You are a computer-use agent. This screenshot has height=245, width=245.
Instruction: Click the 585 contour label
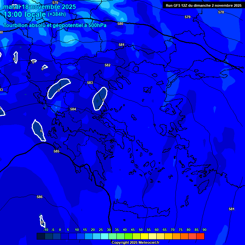[x=56, y=151]
